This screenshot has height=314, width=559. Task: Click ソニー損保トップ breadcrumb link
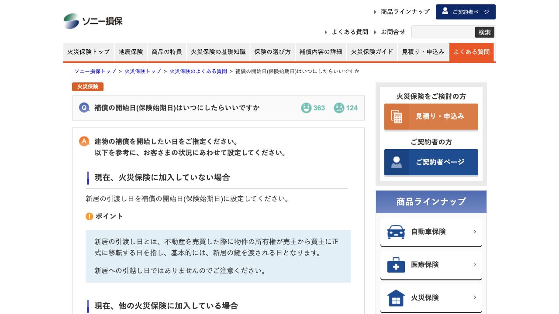(x=95, y=71)
